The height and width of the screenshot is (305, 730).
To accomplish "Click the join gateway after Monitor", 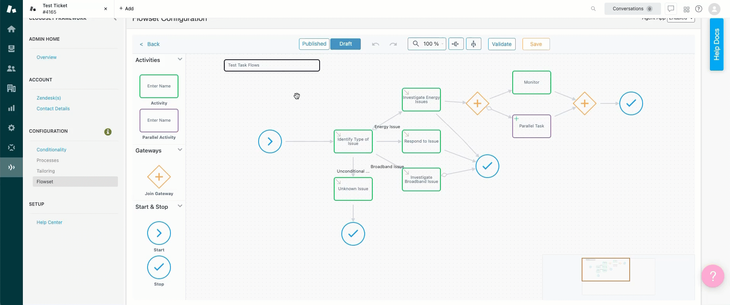I will tap(585, 103).
